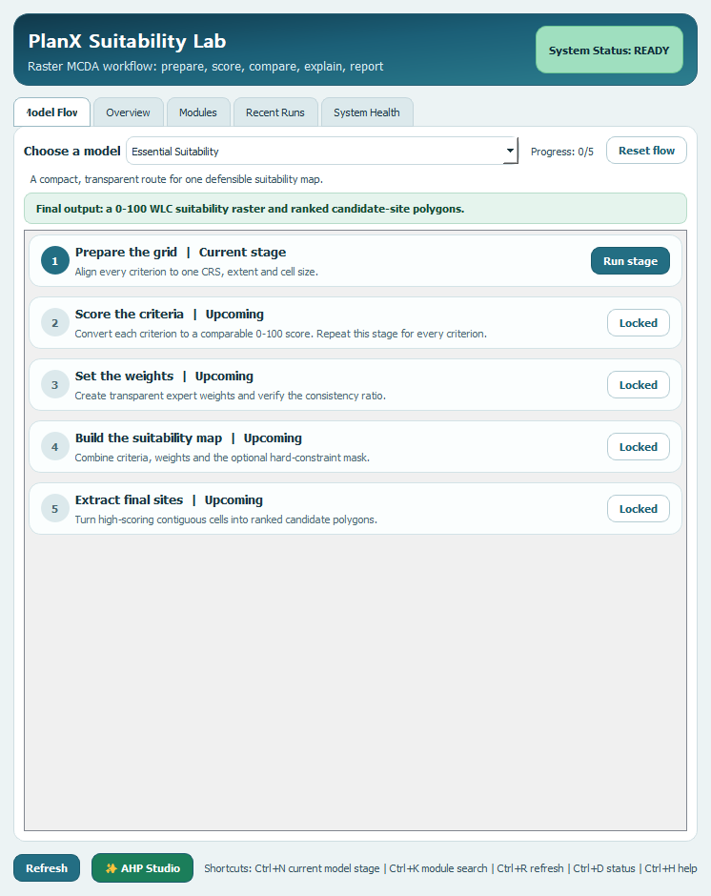Image resolution: width=711 pixels, height=896 pixels.
Task: Click the Essential Suitability model combo box
Action: coord(322,151)
